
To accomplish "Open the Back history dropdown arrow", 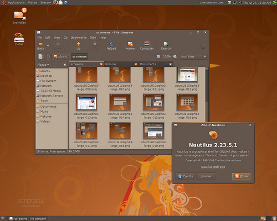I will point(48,46).
